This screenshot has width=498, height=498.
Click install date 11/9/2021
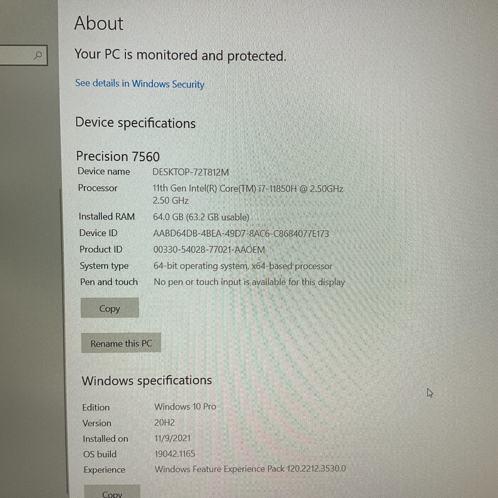click(172, 438)
